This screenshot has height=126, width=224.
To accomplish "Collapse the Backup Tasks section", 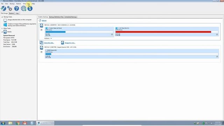I will tap(2, 17).
